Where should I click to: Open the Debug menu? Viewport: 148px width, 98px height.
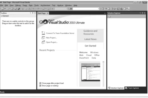tap(18, 5)
